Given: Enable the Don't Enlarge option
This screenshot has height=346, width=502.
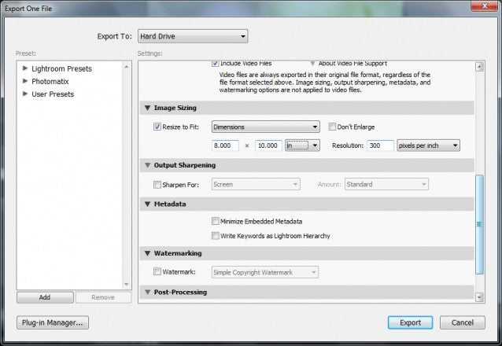Looking at the screenshot, I should (332, 127).
